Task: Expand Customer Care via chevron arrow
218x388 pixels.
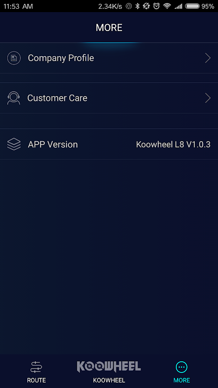Action: pyautogui.click(x=208, y=98)
